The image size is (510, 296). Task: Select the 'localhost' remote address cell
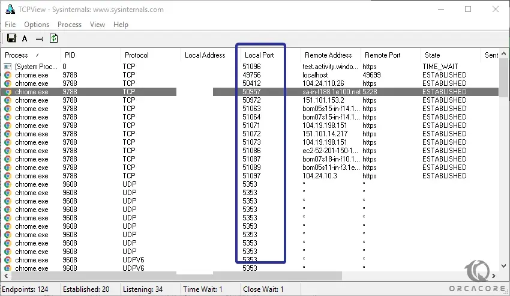315,75
